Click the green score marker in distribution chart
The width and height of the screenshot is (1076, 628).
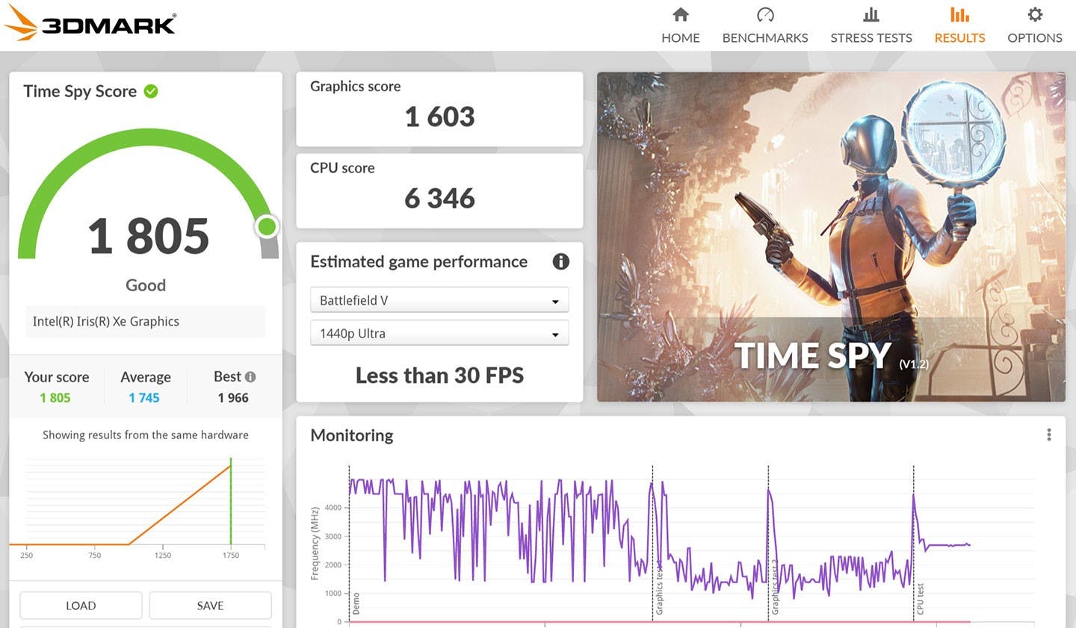pos(231,500)
